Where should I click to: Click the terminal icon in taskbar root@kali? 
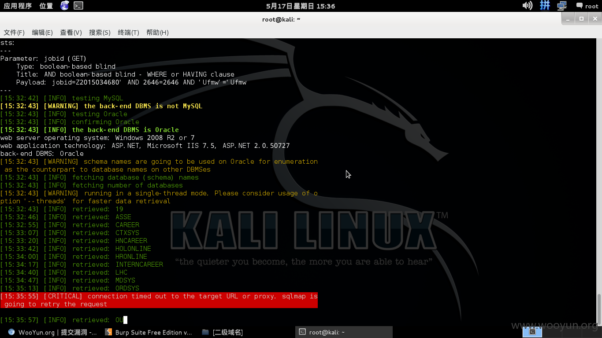pyautogui.click(x=302, y=332)
